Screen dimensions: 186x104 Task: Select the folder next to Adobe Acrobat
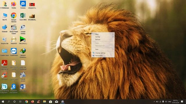(14, 65)
